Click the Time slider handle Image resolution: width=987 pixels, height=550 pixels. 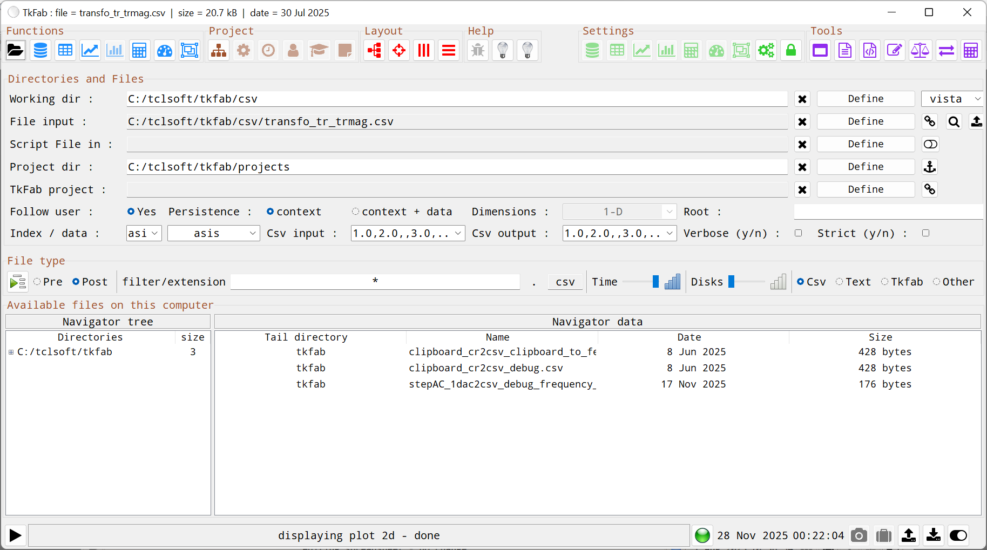[655, 282]
